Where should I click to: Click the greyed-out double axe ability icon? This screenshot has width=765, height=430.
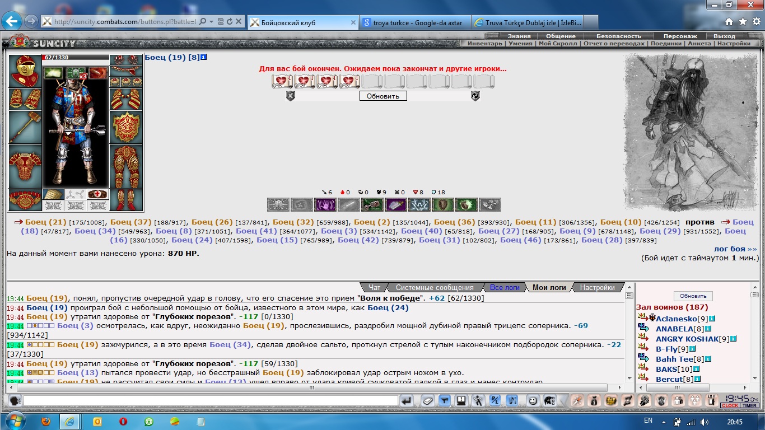click(490, 205)
